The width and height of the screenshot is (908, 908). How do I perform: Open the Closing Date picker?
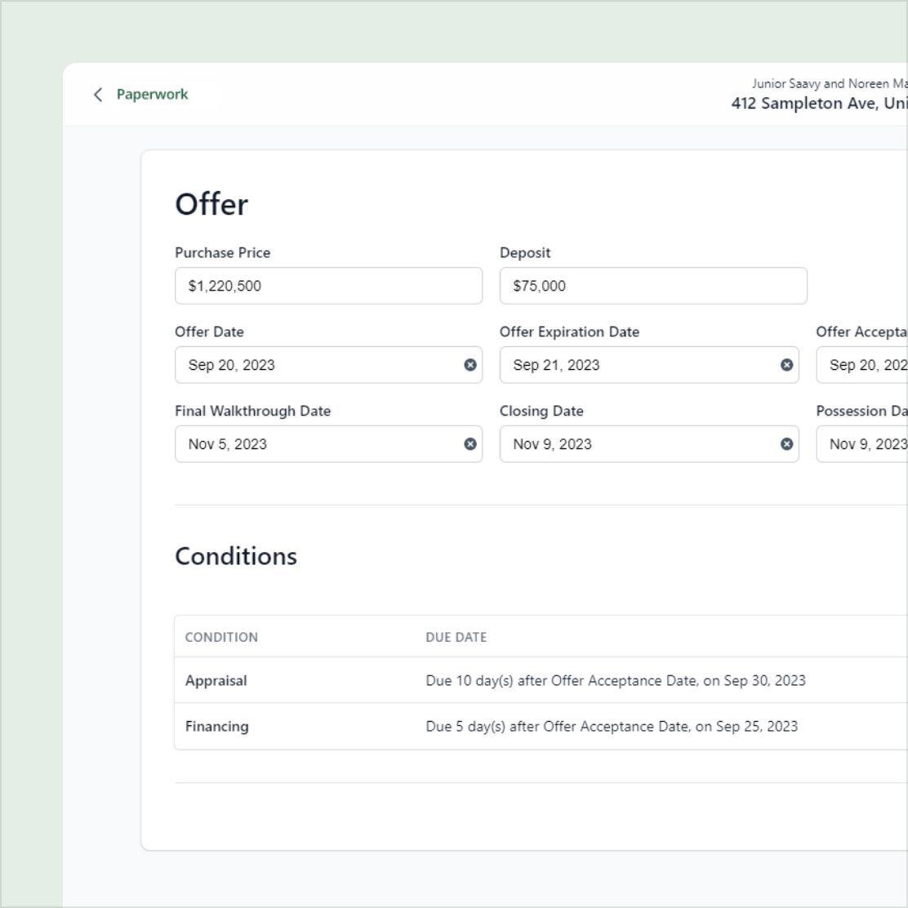[x=649, y=444]
